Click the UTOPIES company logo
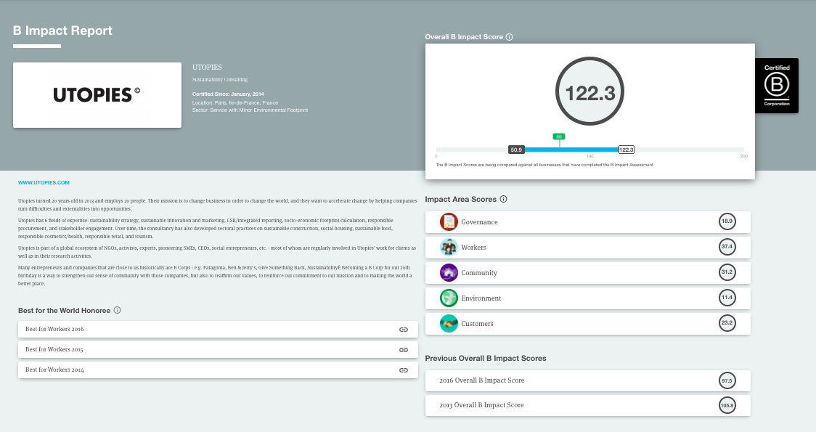Image resolution: width=816 pixels, height=432 pixels. click(x=97, y=95)
